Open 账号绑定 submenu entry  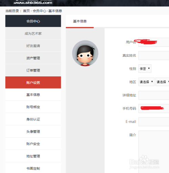(33, 107)
